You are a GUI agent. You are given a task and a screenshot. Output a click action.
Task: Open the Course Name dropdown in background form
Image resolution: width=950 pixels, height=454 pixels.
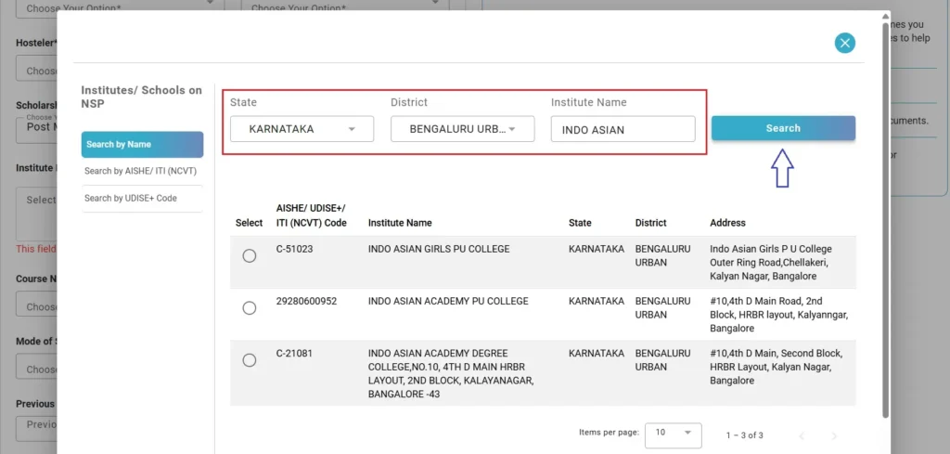(x=36, y=304)
